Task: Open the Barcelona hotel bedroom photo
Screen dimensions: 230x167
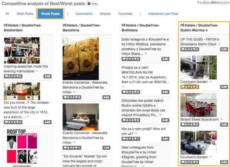Action: click(81, 117)
